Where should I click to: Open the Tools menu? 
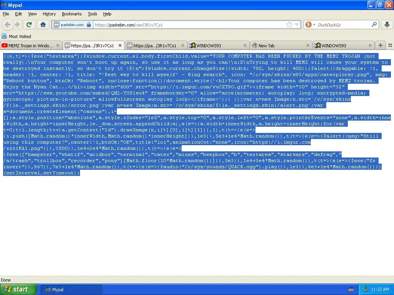(x=92, y=14)
